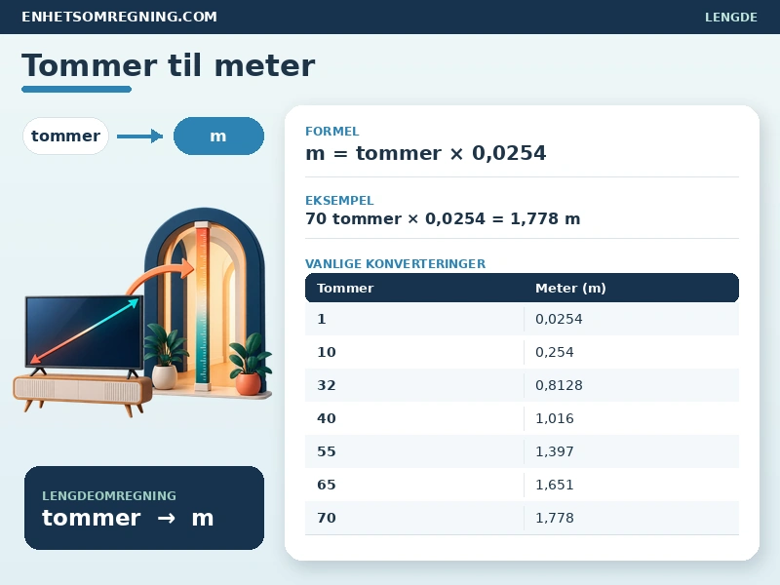
Task: Click the table cell '55' tommer
Action: pos(327,451)
